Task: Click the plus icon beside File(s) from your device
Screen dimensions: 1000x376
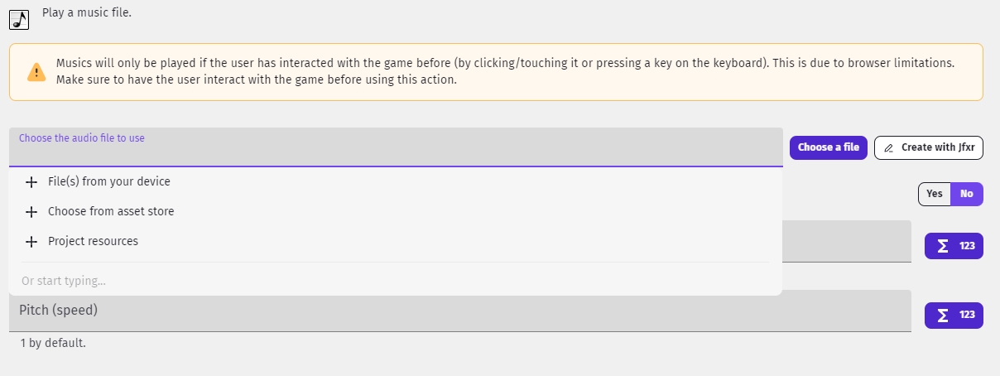Action: (x=31, y=182)
